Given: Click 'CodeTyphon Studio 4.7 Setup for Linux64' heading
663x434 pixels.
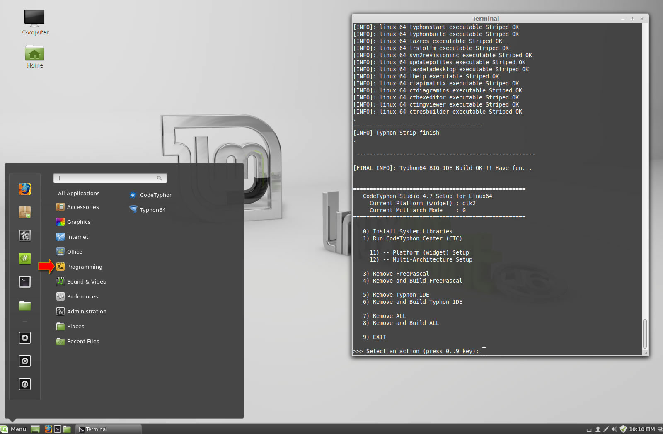Looking at the screenshot, I should pos(427,196).
